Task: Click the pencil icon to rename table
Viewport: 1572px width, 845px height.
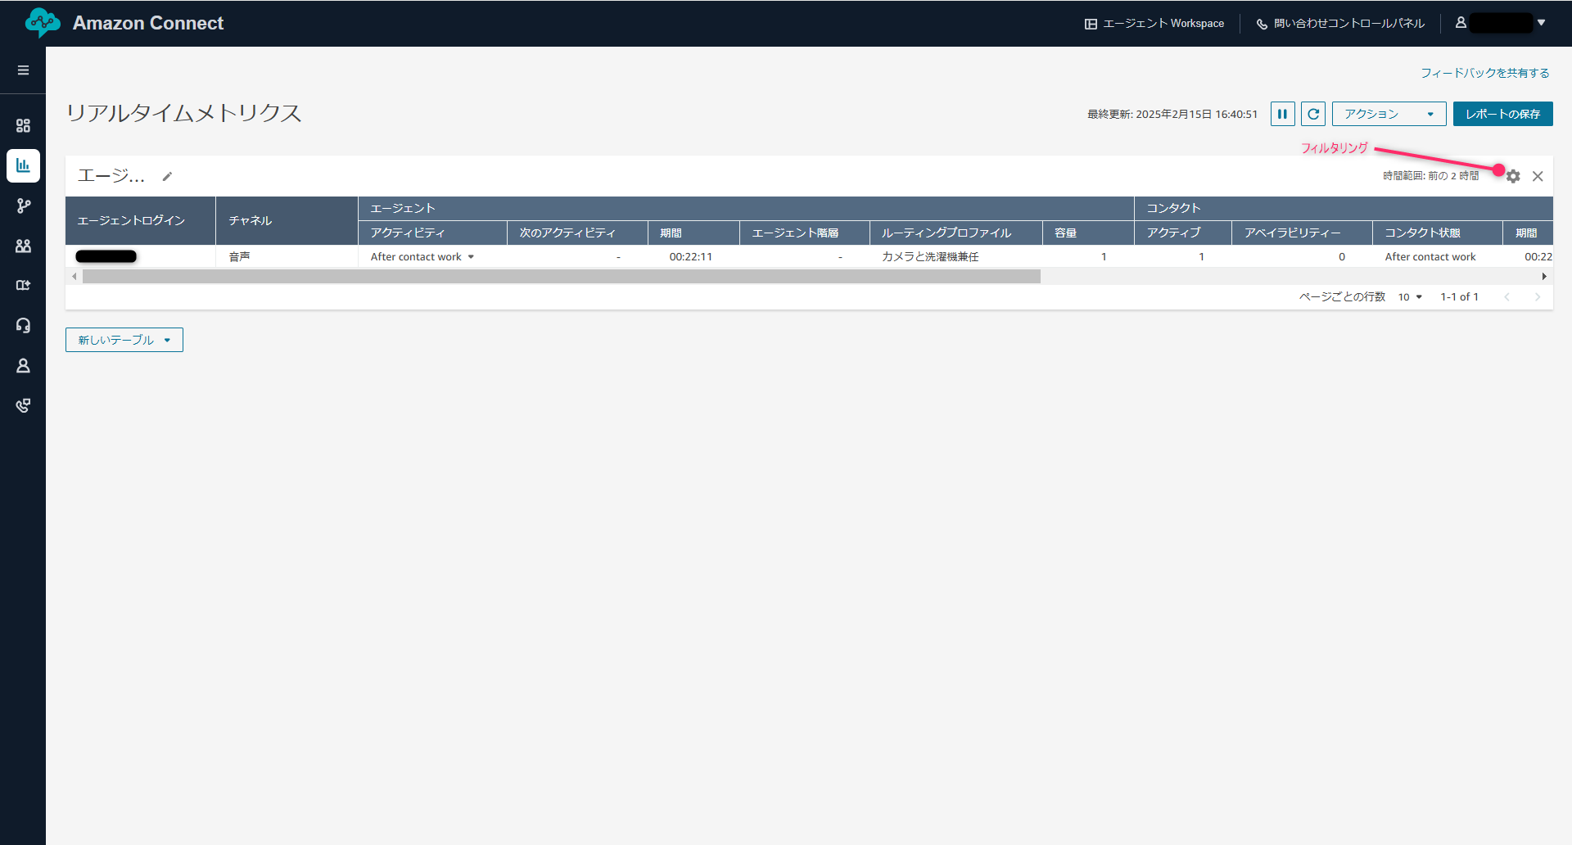Action: tap(167, 176)
